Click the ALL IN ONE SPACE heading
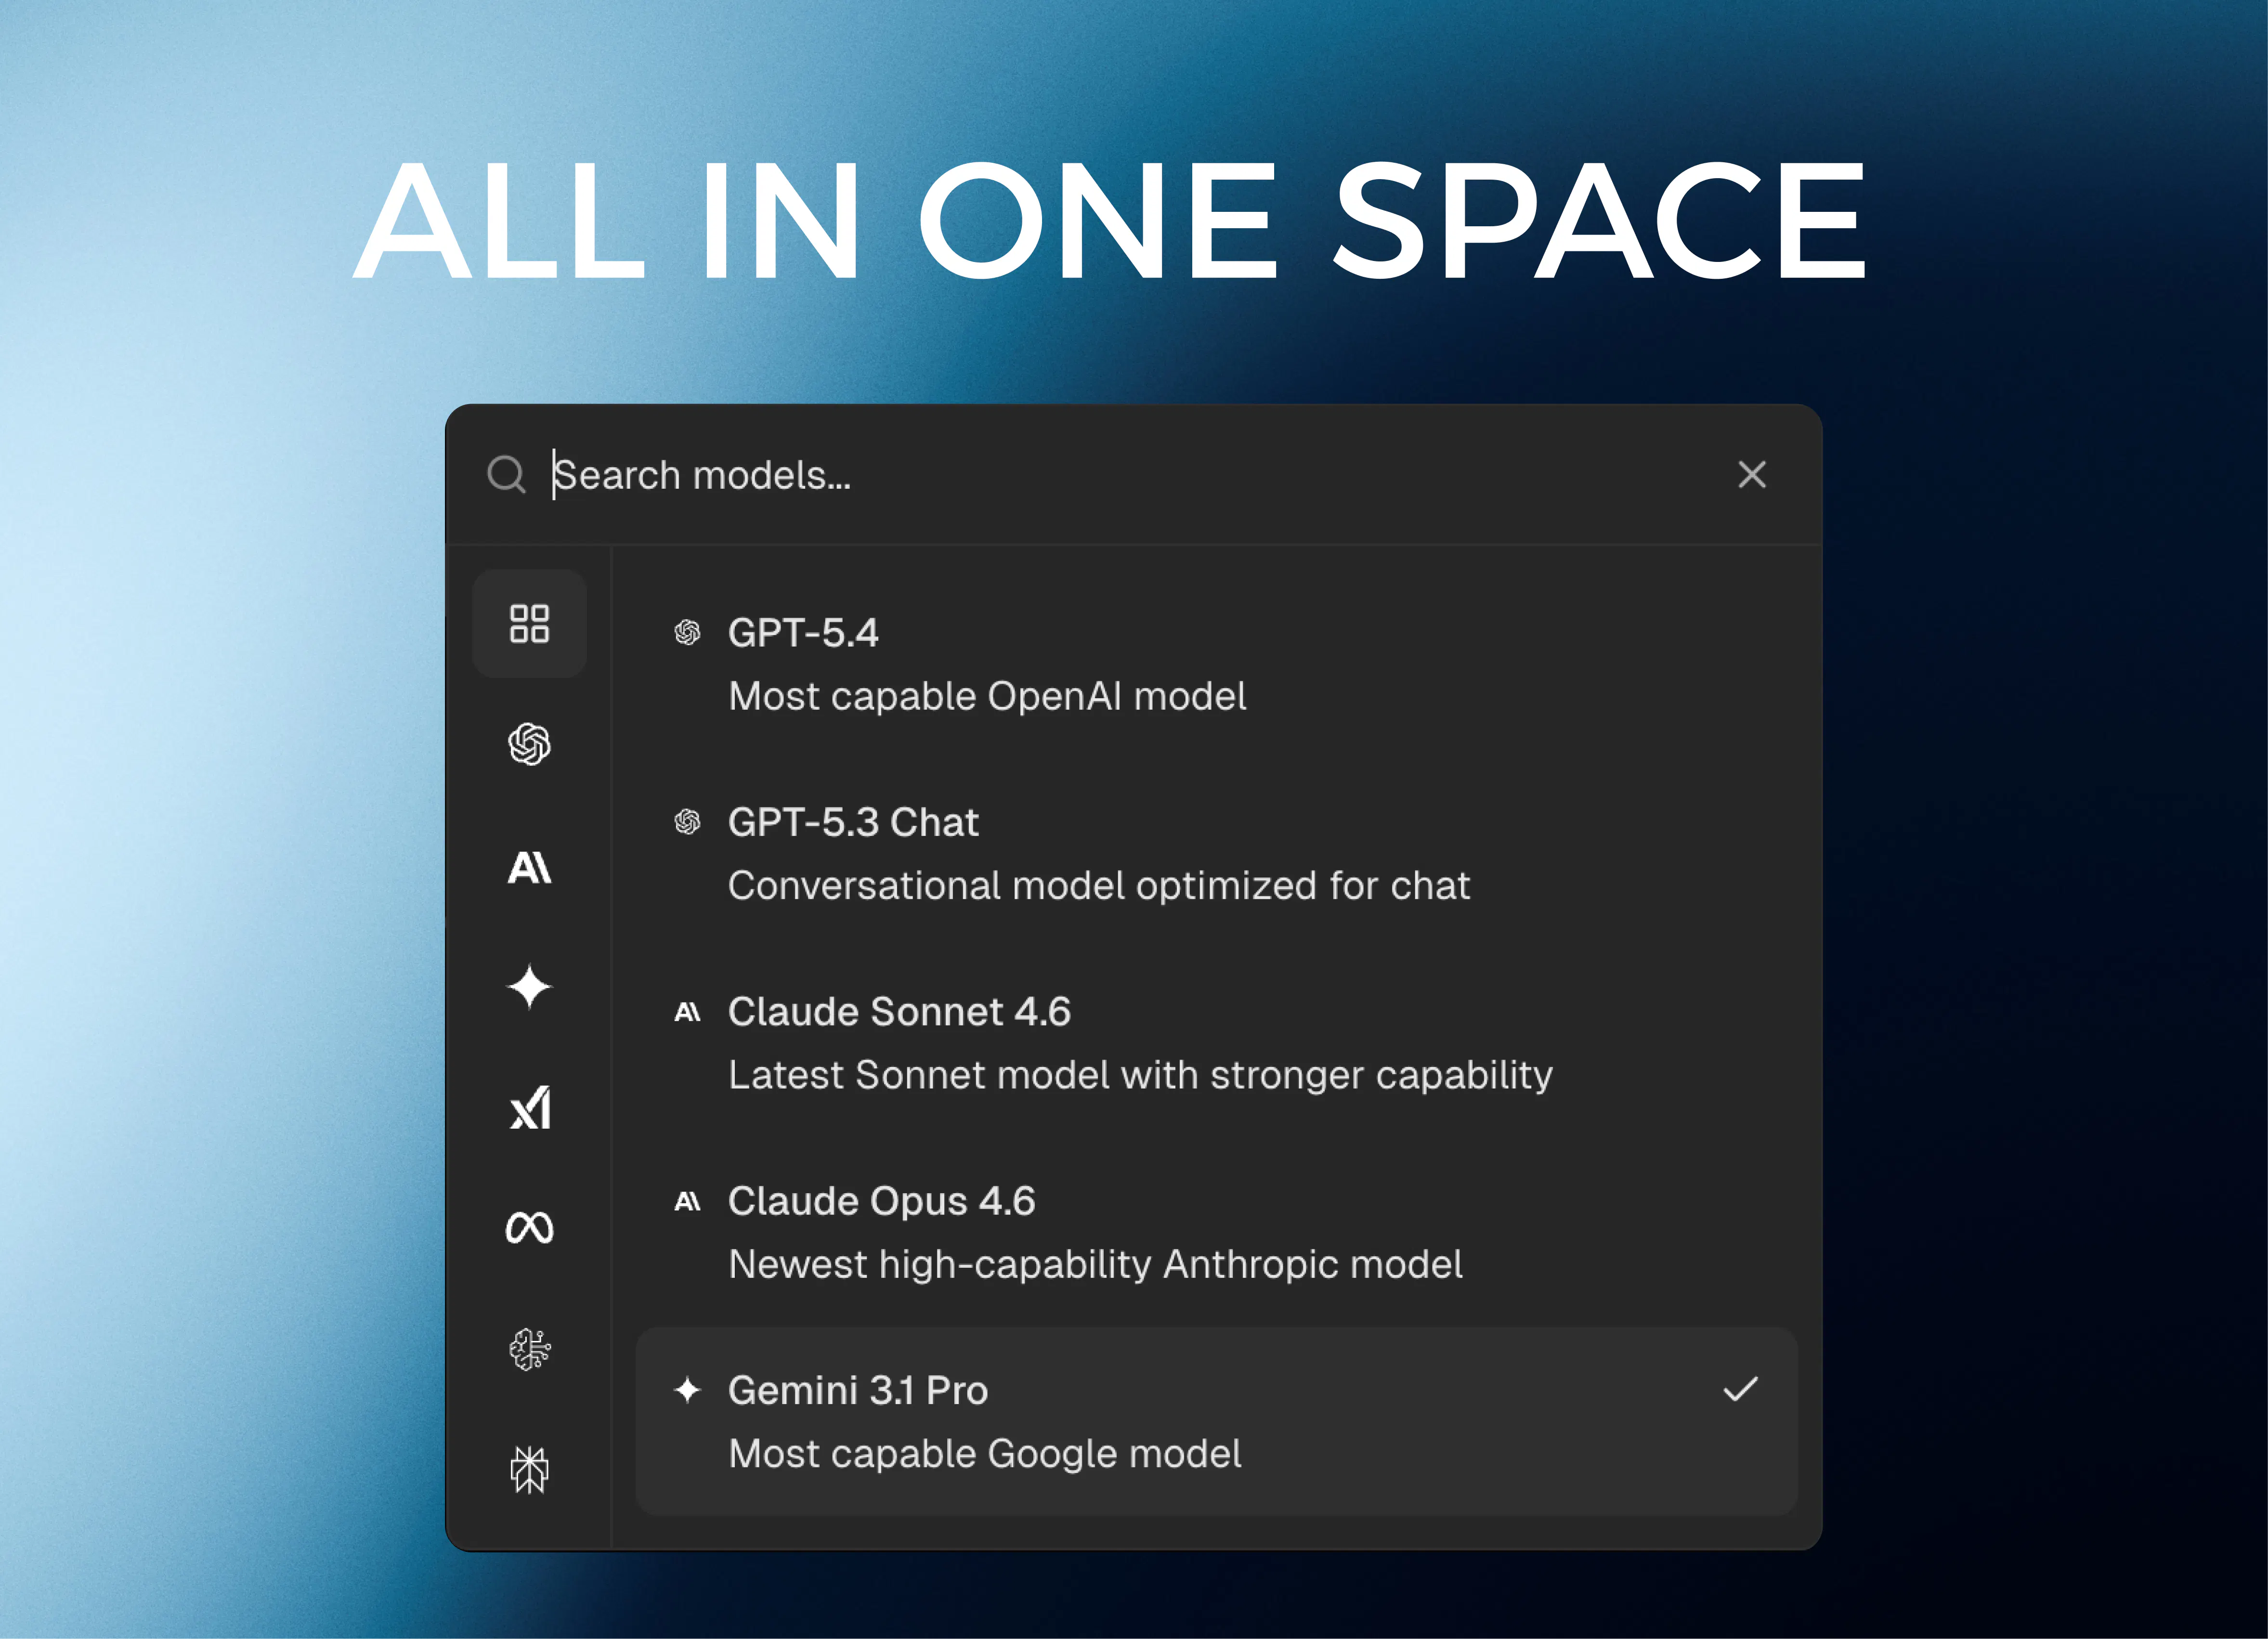 click(x=1110, y=220)
